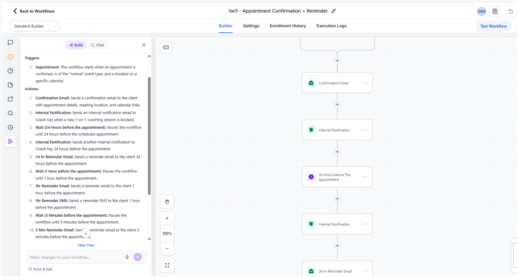Open the workflow notes icon beside avatar
518x277 pixels.
point(495,11)
